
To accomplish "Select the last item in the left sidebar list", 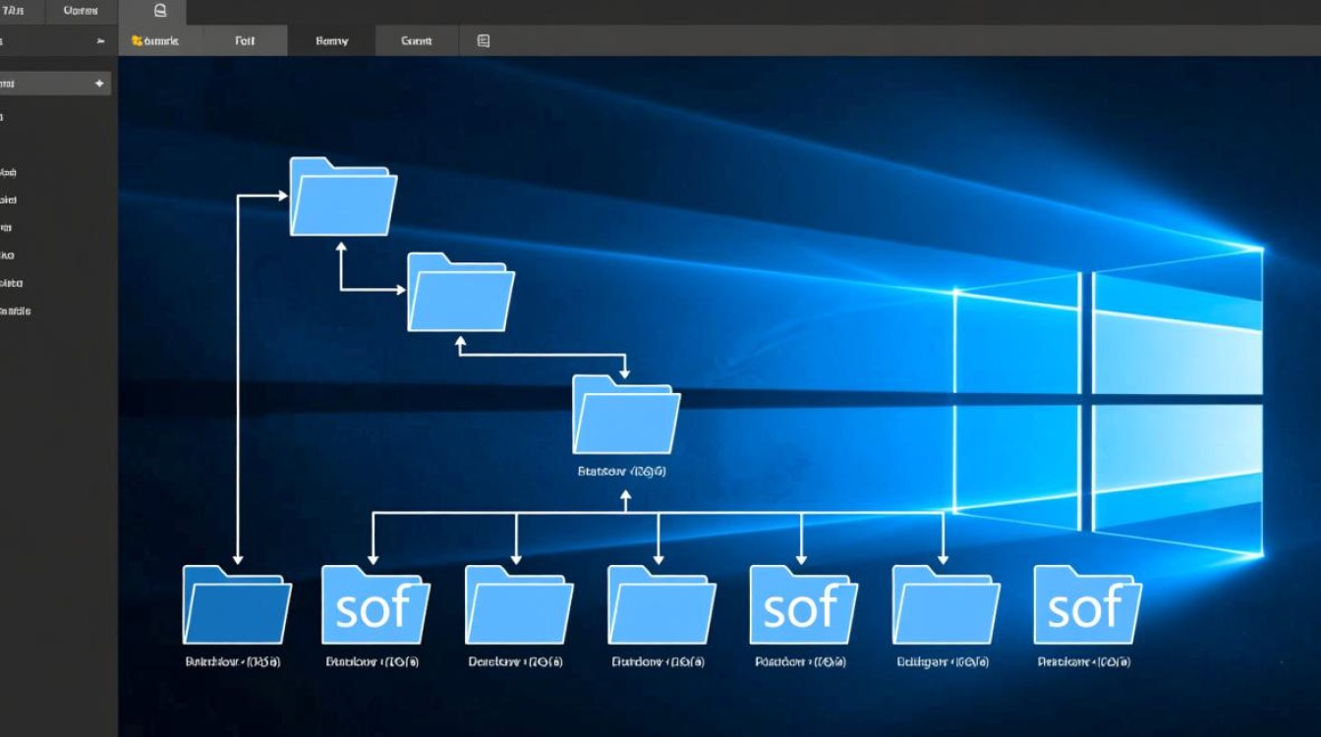I will coord(29,310).
